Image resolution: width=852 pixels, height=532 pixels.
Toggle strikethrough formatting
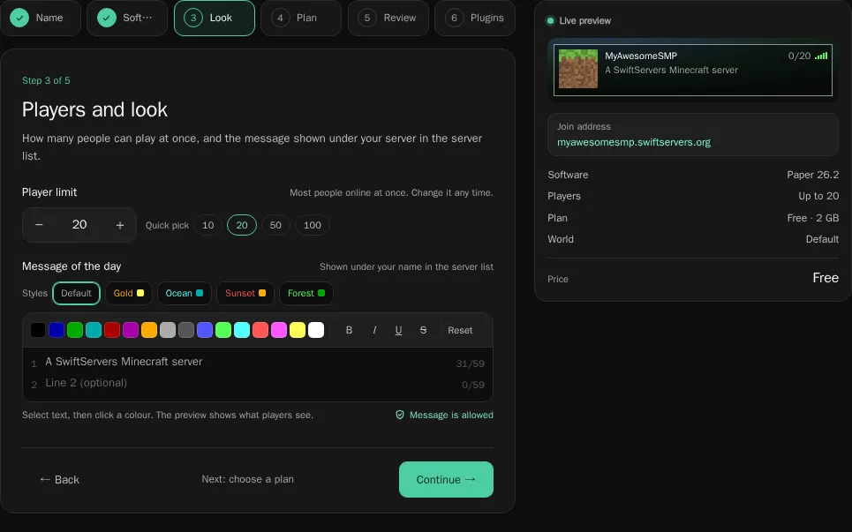click(423, 330)
